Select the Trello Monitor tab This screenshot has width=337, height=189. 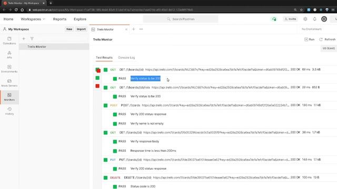(110, 29)
